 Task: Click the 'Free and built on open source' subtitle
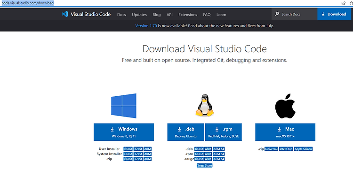click(204, 60)
